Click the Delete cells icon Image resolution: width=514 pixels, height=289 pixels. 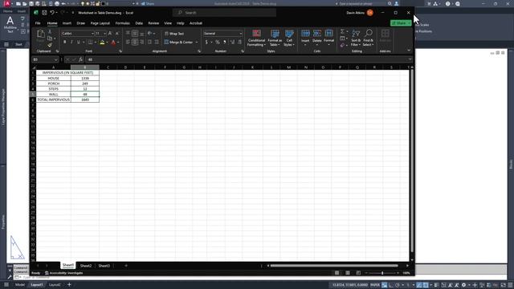pyautogui.click(x=317, y=34)
